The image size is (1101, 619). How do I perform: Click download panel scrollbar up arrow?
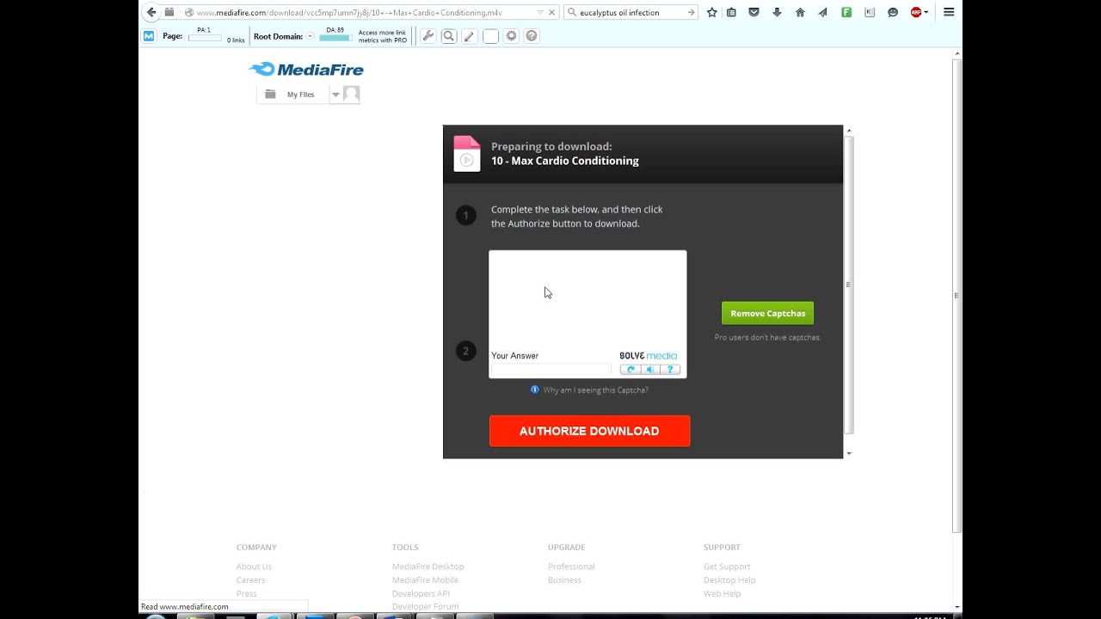pos(849,131)
